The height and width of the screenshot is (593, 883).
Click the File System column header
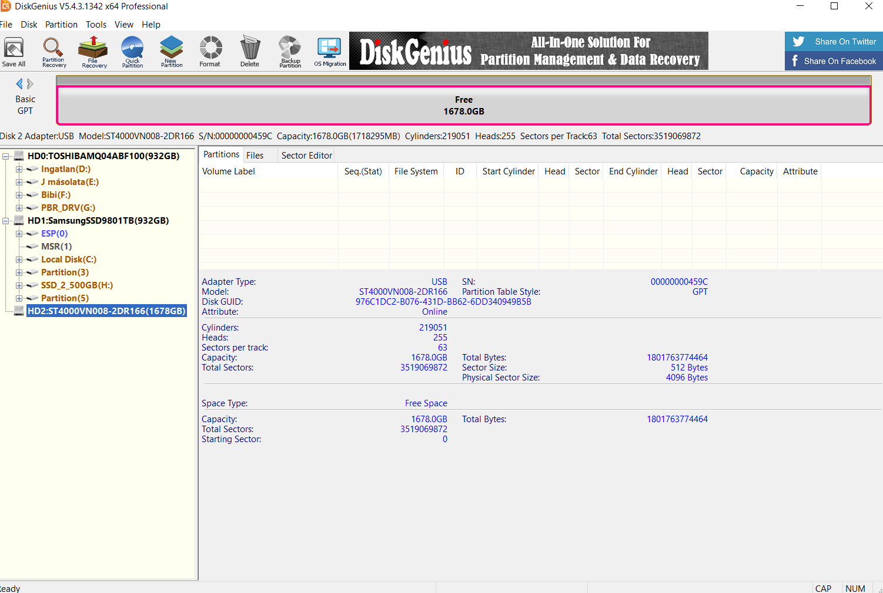click(416, 171)
